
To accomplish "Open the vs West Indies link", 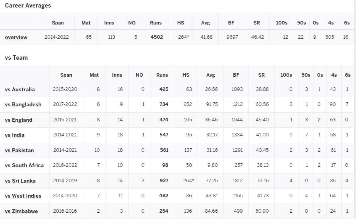I will click(23, 196).
